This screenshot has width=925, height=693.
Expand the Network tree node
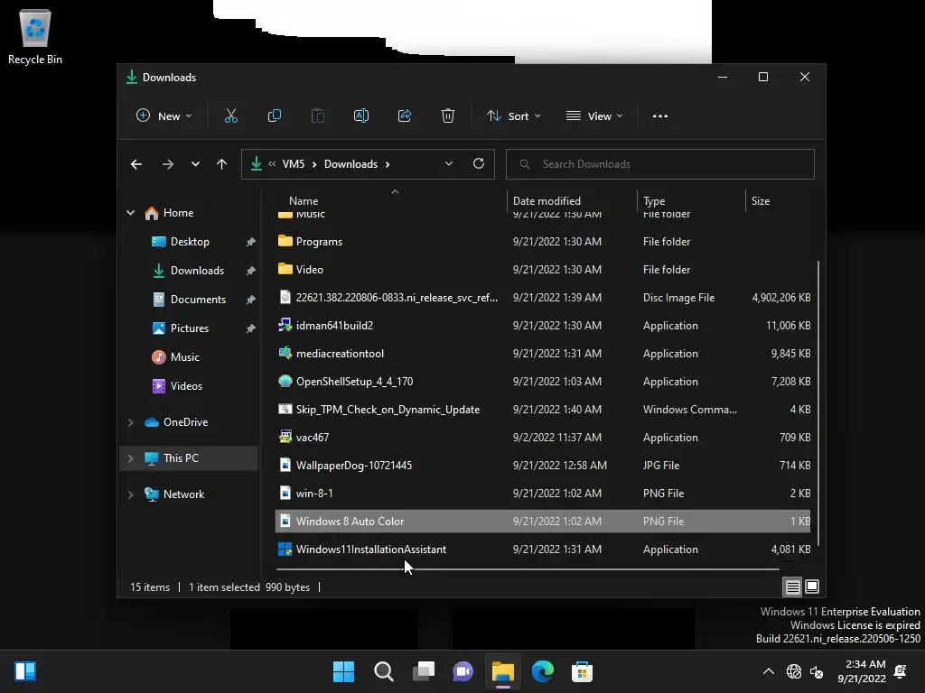point(130,494)
